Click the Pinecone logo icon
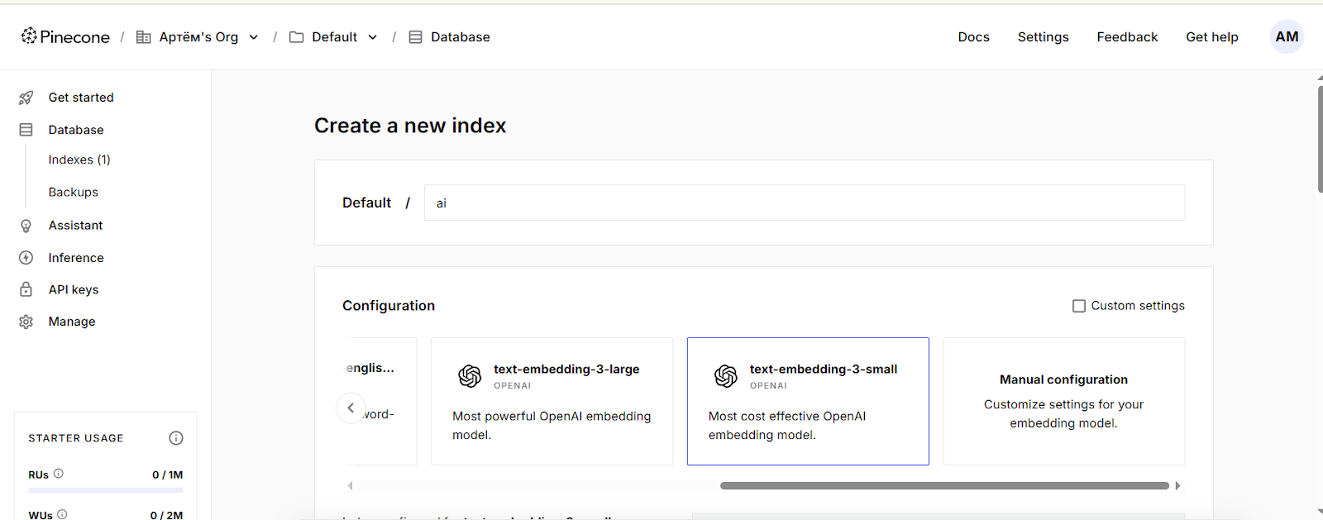 pos(29,36)
